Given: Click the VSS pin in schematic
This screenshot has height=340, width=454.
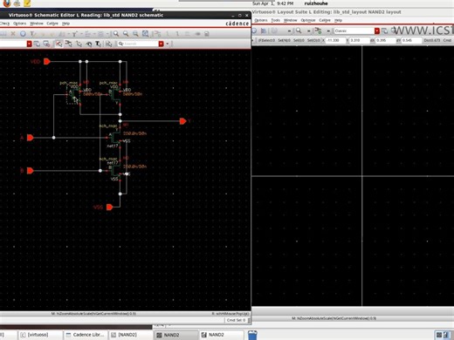Looking at the screenshot, I should [109, 207].
